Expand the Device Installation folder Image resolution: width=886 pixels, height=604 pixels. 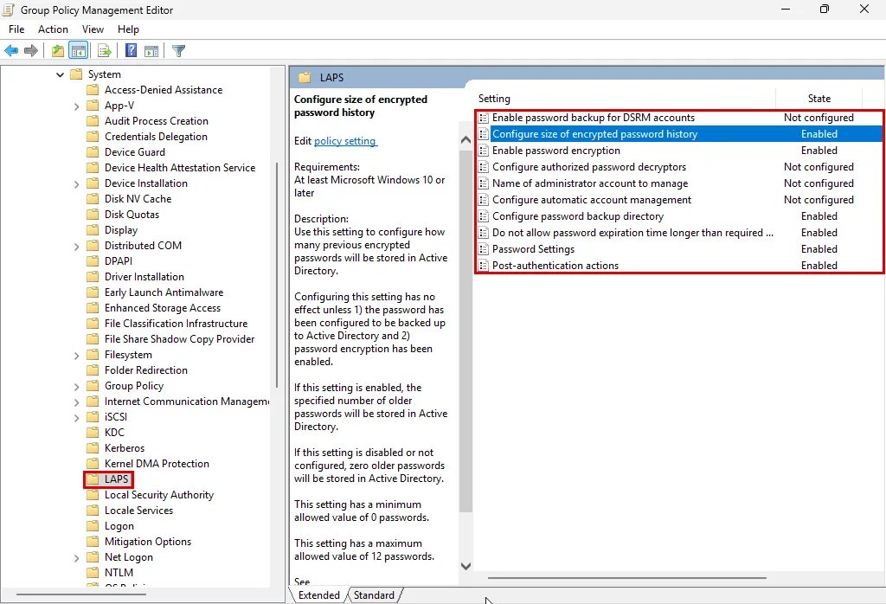coord(76,184)
